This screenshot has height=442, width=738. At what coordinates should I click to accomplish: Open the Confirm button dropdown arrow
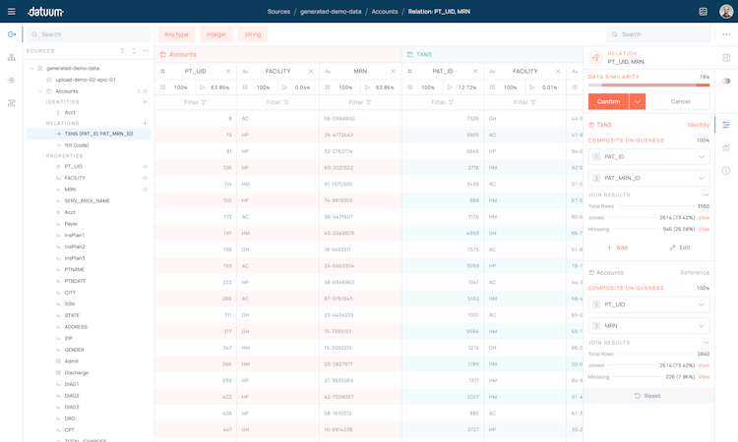click(x=638, y=101)
